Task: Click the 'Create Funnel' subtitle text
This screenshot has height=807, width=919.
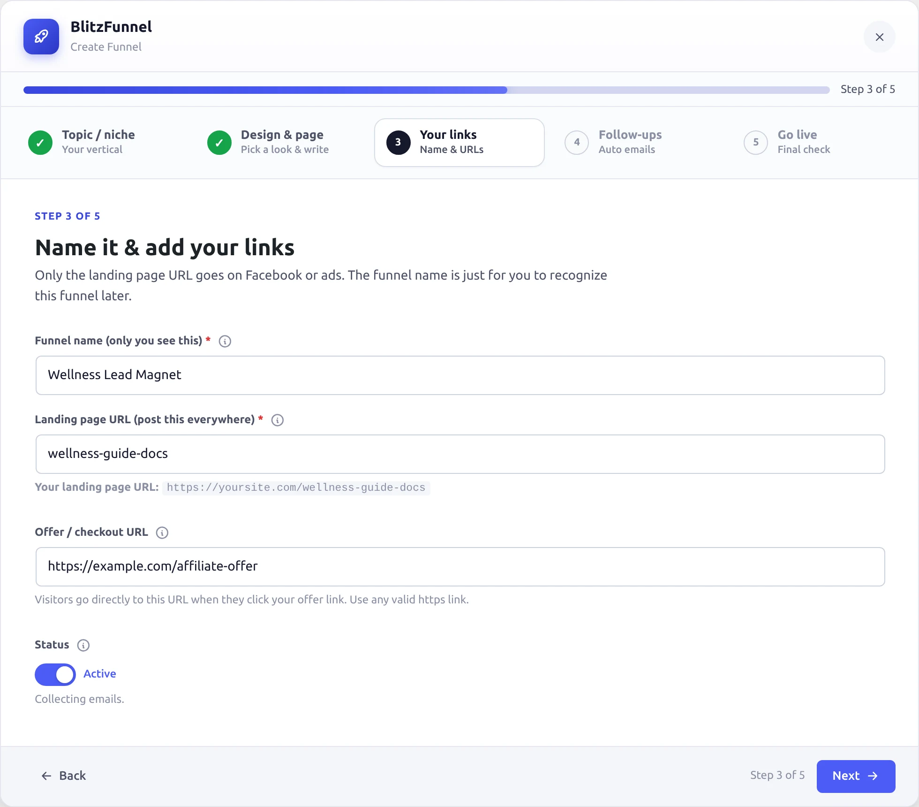Action: (x=106, y=47)
